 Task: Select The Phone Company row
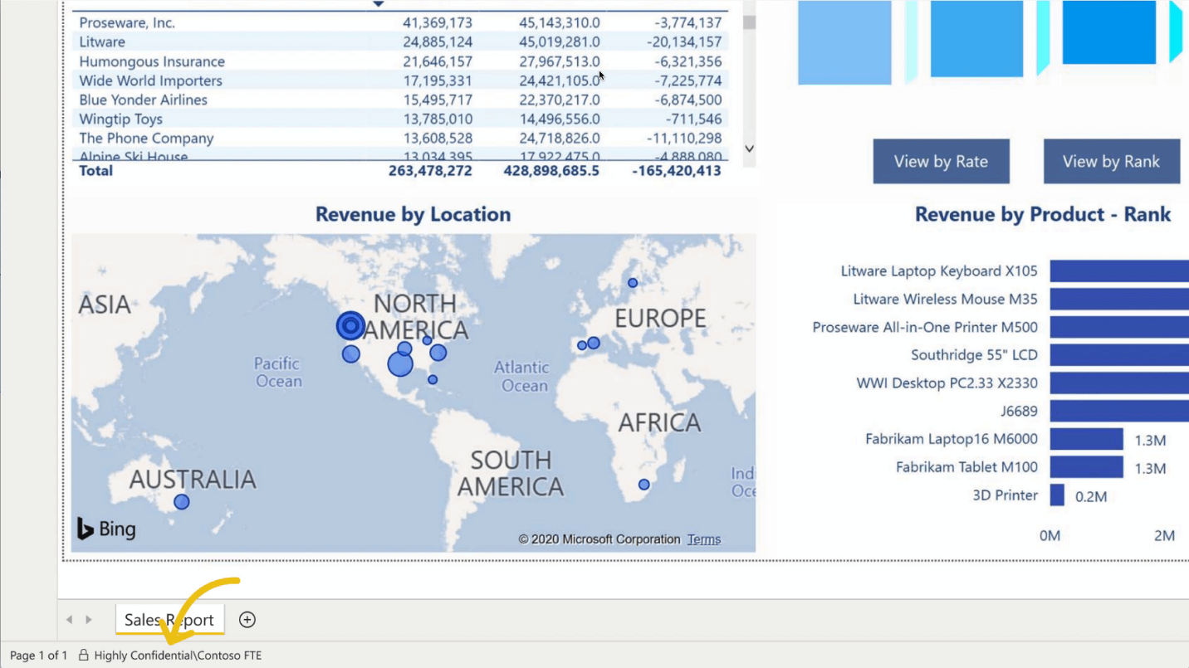coord(400,138)
